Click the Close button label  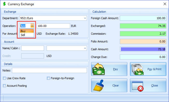point(155,85)
